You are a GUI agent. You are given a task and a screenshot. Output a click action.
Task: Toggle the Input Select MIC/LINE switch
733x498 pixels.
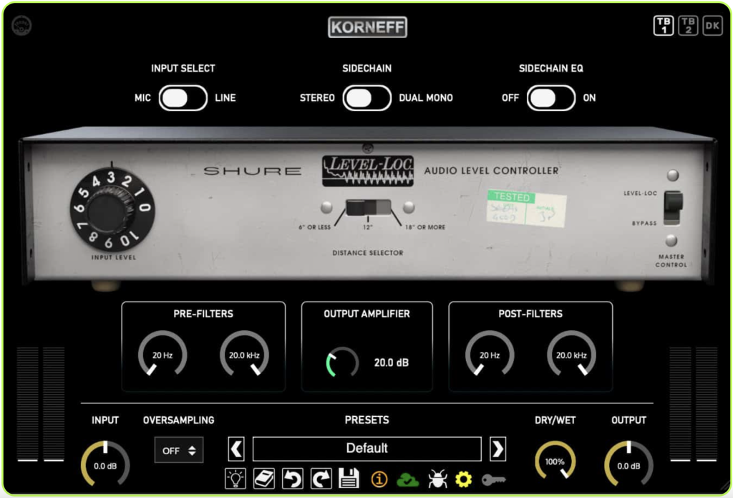click(x=183, y=98)
